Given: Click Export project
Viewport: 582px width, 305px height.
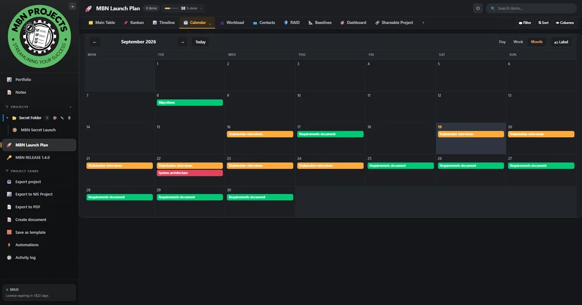Looking at the screenshot, I should [x=28, y=182].
